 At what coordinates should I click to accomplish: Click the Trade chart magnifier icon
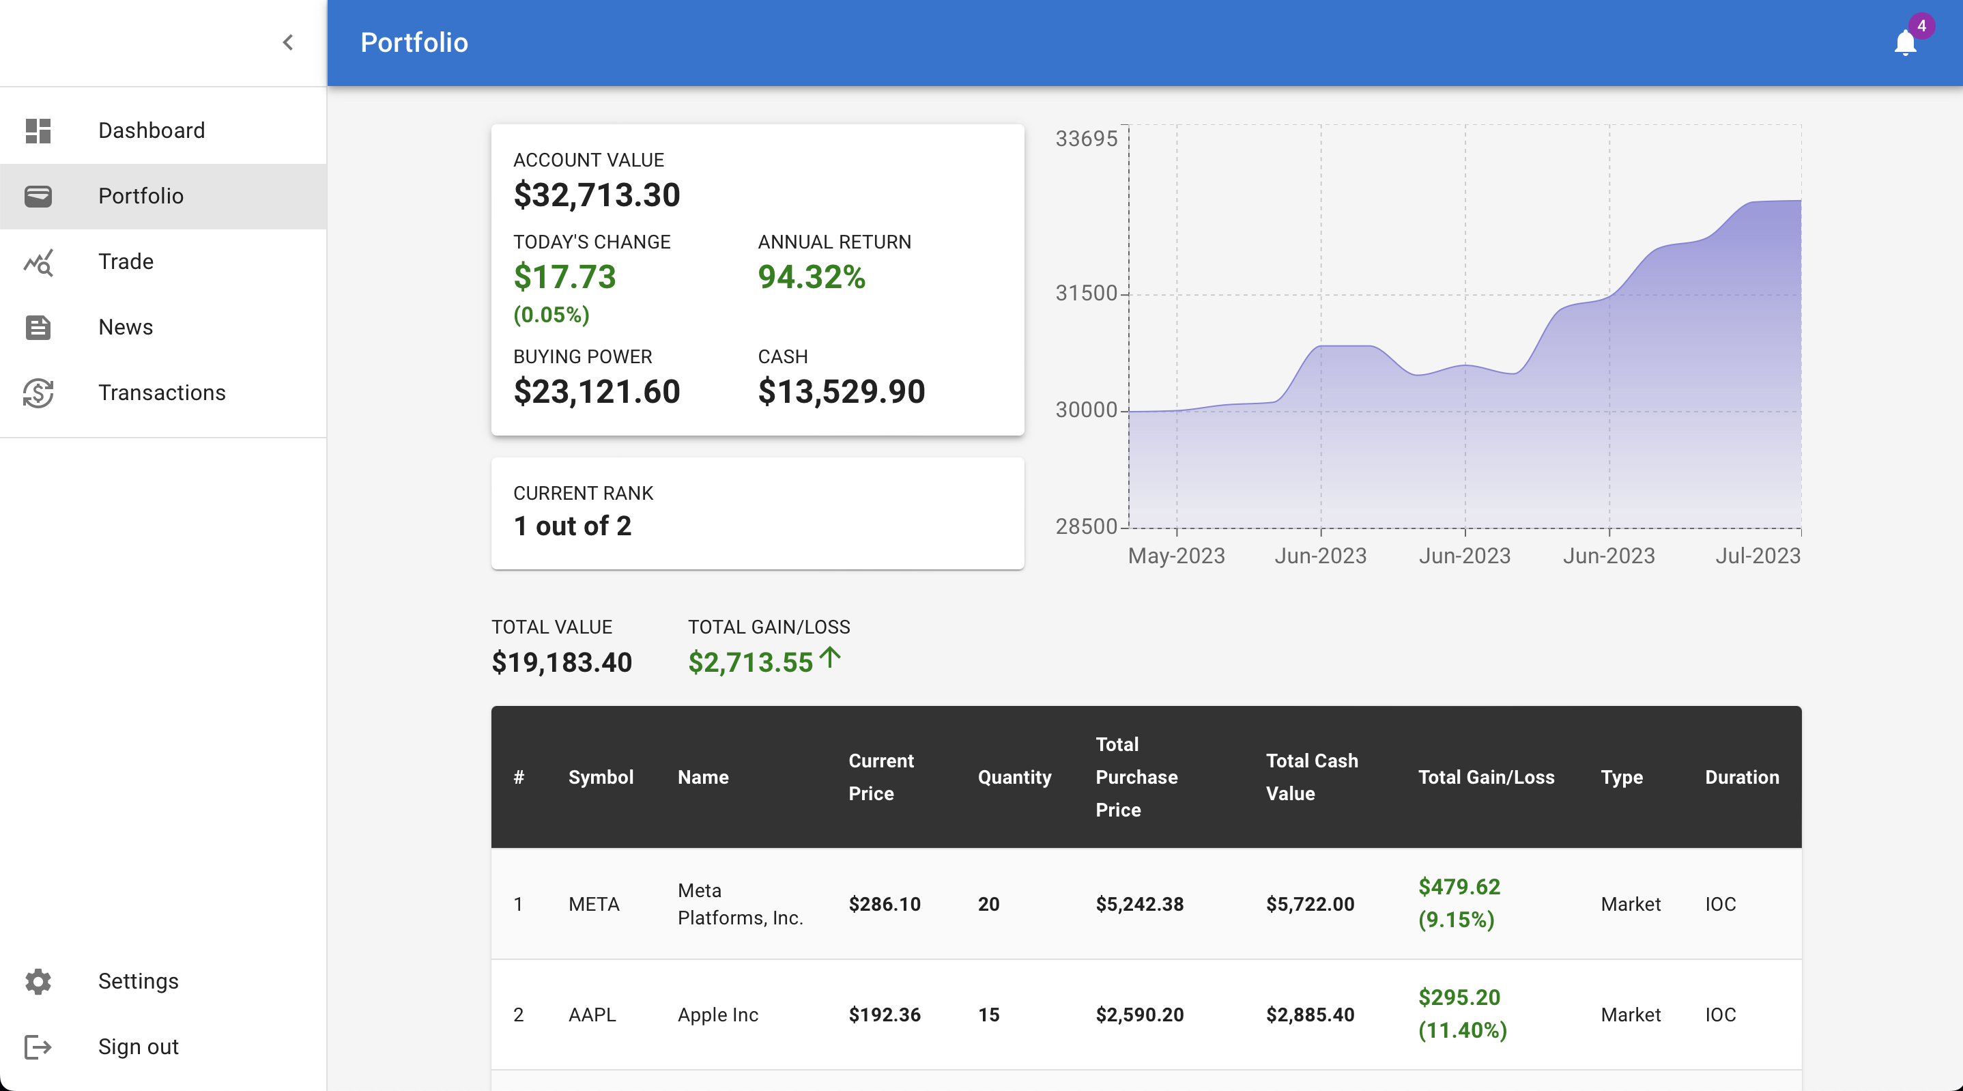[x=38, y=261]
